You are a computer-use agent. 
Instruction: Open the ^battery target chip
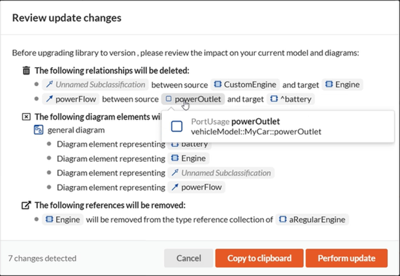point(292,99)
